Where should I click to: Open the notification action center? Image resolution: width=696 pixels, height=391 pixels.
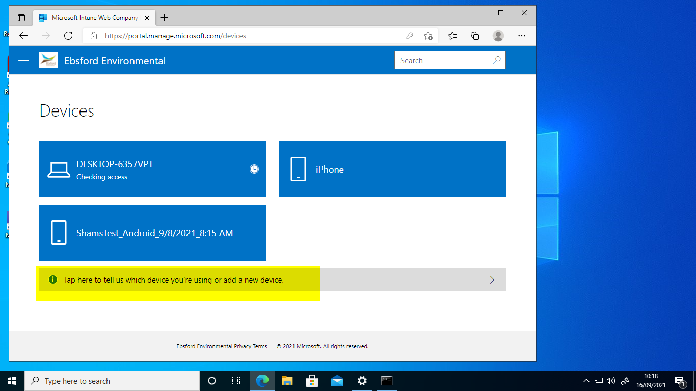point(680,381)
